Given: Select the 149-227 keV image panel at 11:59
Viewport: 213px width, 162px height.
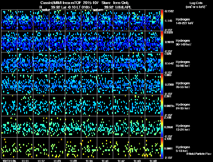Looking at the screenshot, I should (153, 20).
